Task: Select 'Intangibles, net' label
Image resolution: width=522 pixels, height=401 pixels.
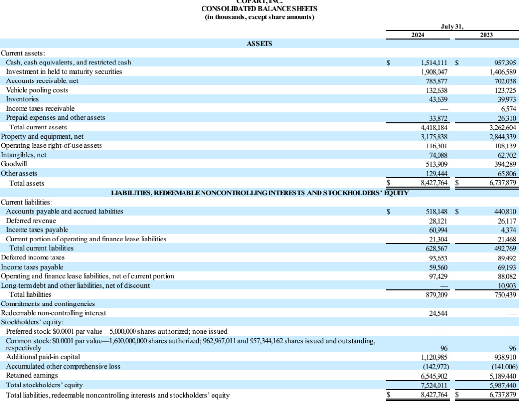Action: pyautogui.click(x=24, y=155)
